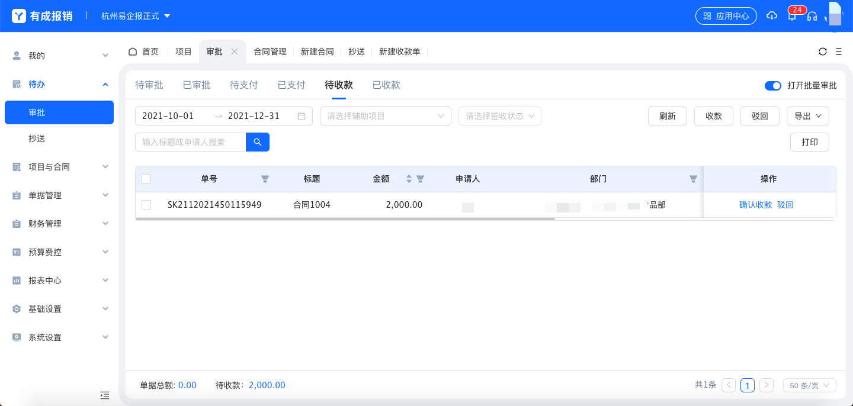Click the 基础设置 gear icon
This screenshot has width=853, height=406.
(x=17, y=309)
